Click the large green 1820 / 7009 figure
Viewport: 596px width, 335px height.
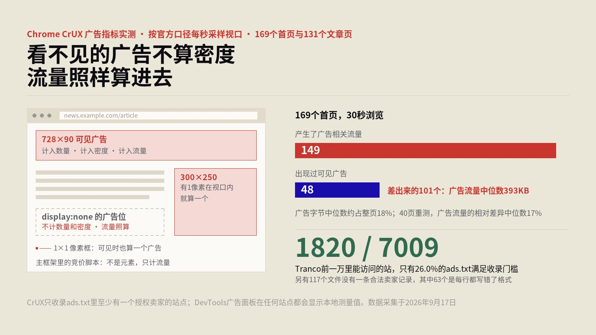(367, 248)
